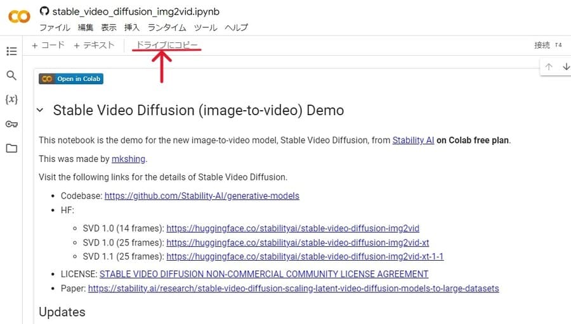Open the ツール menu
Image resolution: width=571 pixels, height=324 pixels.
[206, 28]
